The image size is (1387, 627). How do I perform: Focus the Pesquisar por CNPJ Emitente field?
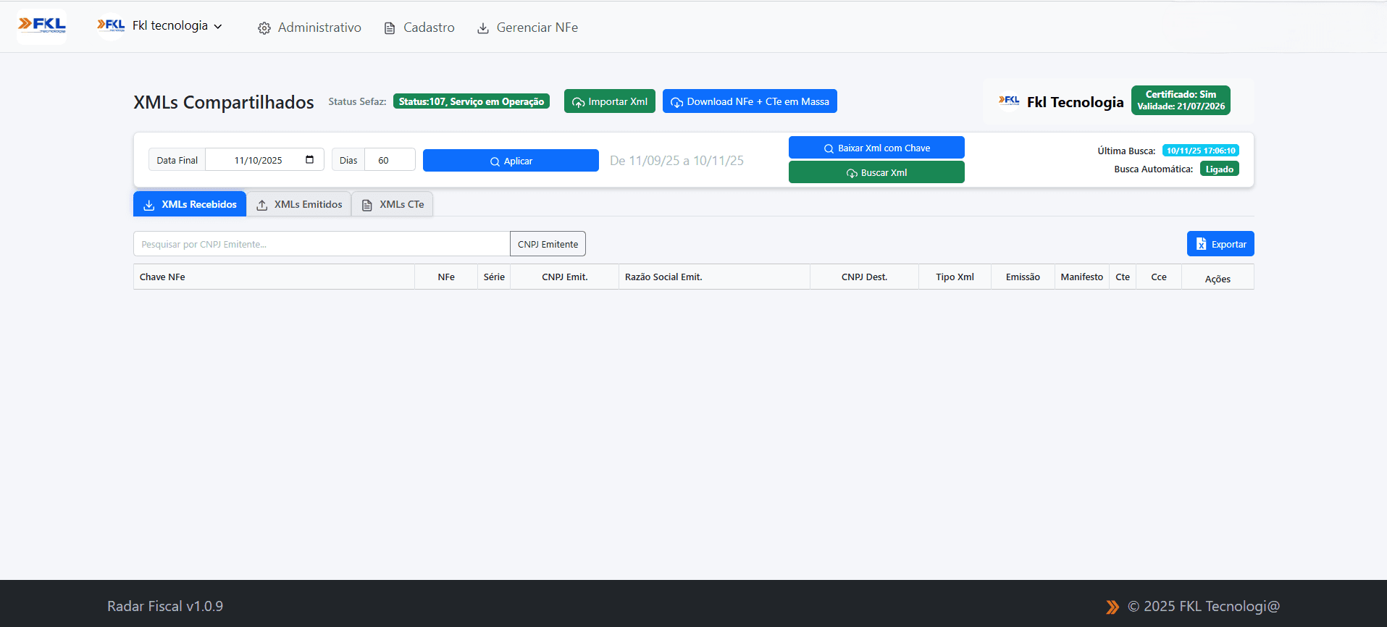tap(322, 244)
